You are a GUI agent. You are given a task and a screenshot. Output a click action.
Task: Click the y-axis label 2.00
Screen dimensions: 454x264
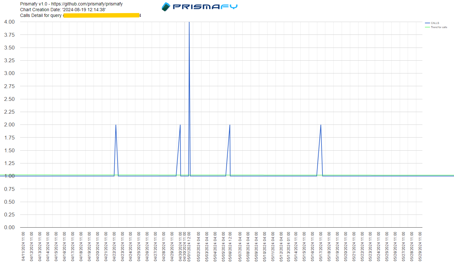[x=10, y=125]
